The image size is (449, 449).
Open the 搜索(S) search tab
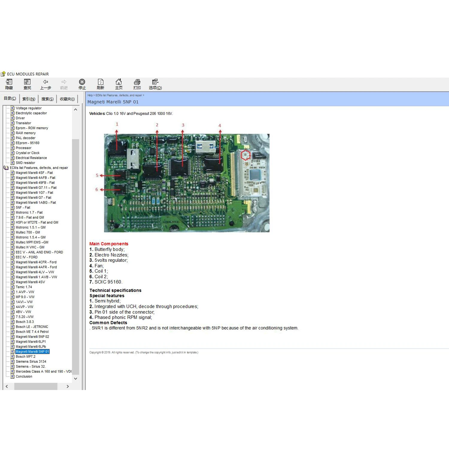pos(47,99)
